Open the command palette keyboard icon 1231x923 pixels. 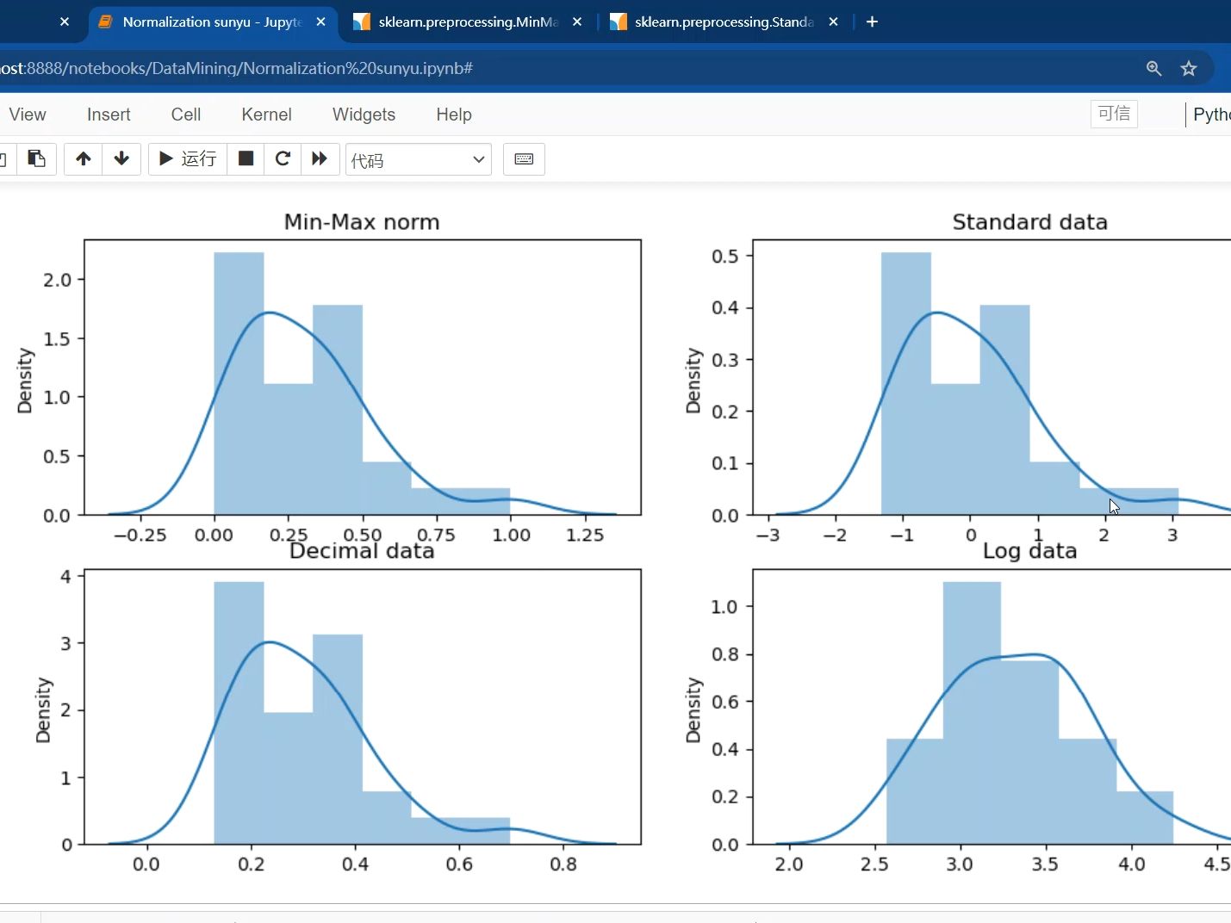[524, 158]
